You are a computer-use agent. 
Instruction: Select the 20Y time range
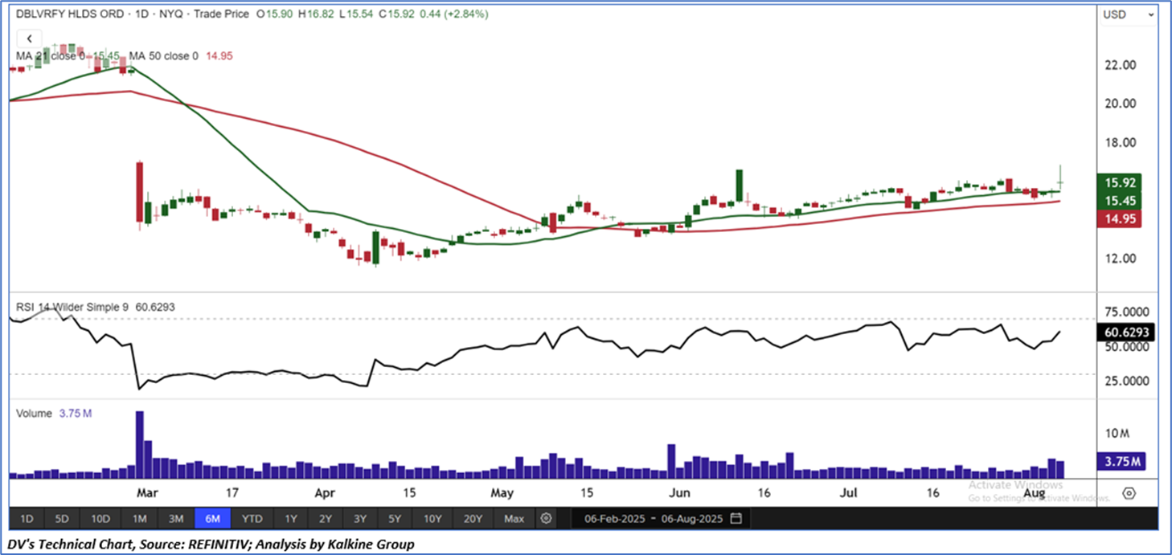pyautogui.click(x=473, y=518)
